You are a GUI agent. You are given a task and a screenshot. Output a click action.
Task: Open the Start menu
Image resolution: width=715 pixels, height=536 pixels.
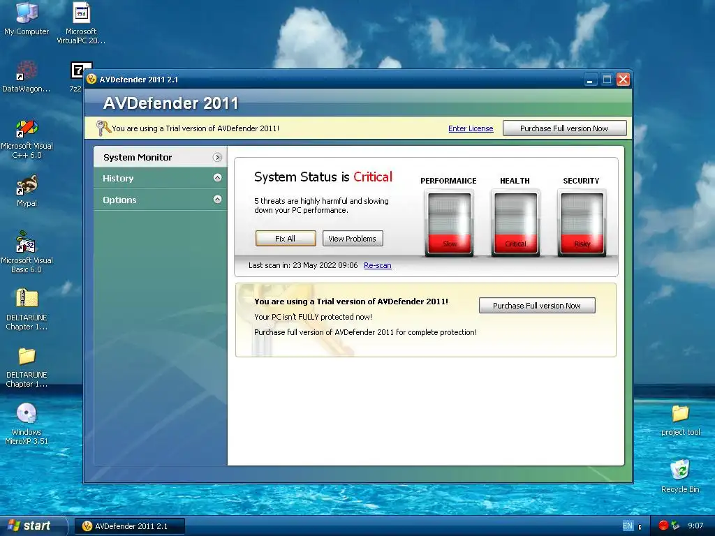point(32,526)
